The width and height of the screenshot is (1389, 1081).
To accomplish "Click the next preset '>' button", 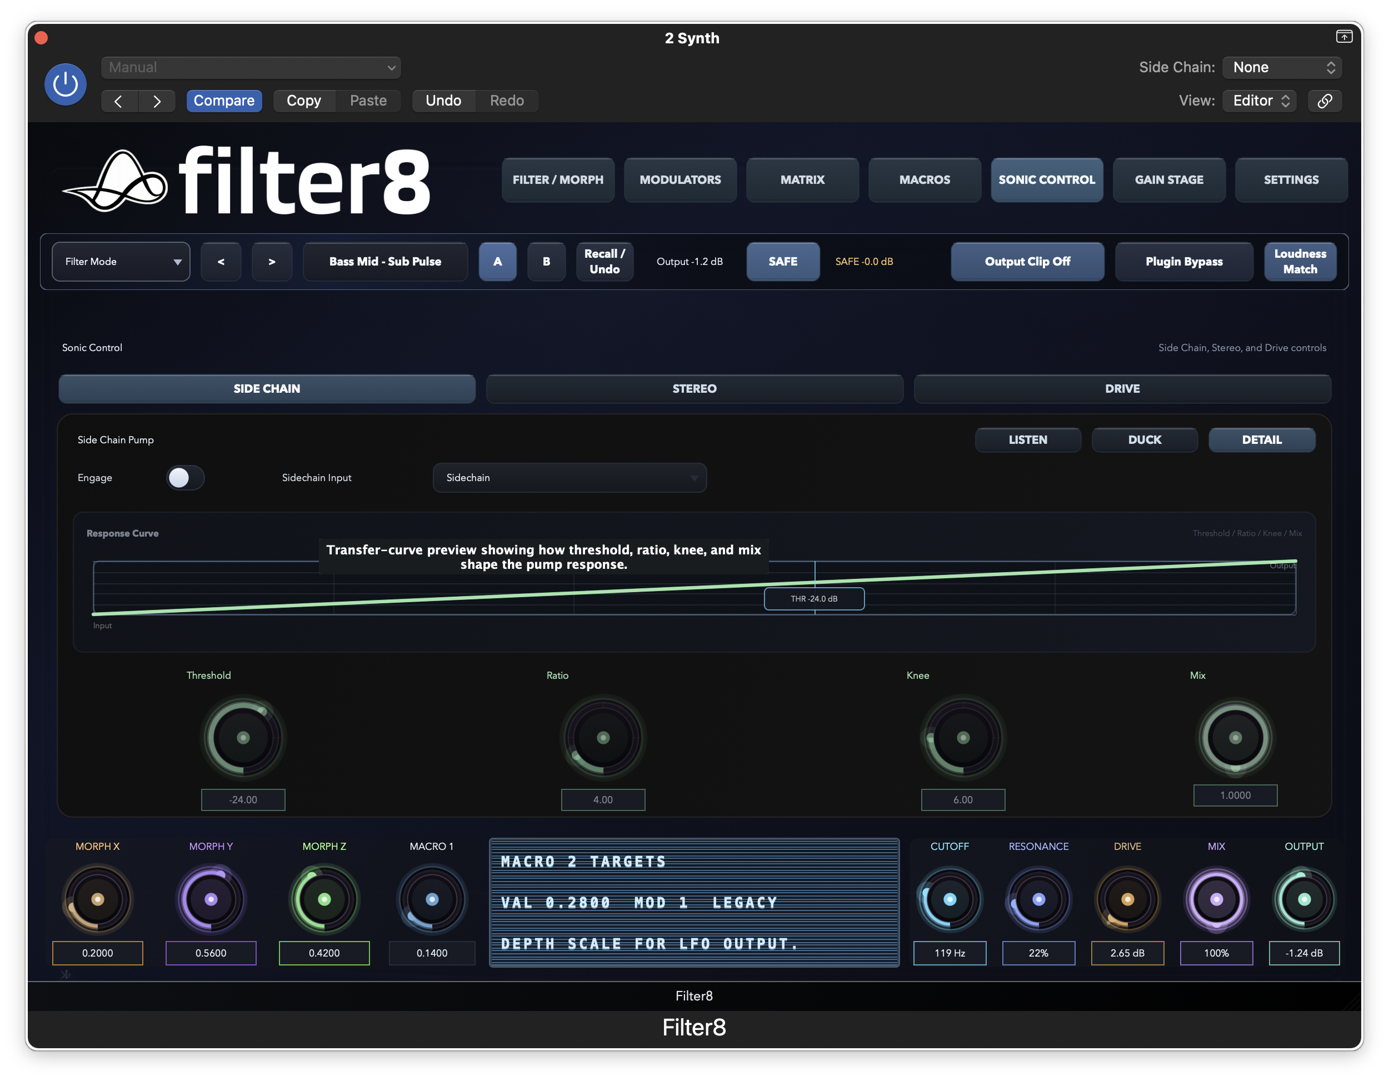I will pyautogui.click(x=272, y=261).
